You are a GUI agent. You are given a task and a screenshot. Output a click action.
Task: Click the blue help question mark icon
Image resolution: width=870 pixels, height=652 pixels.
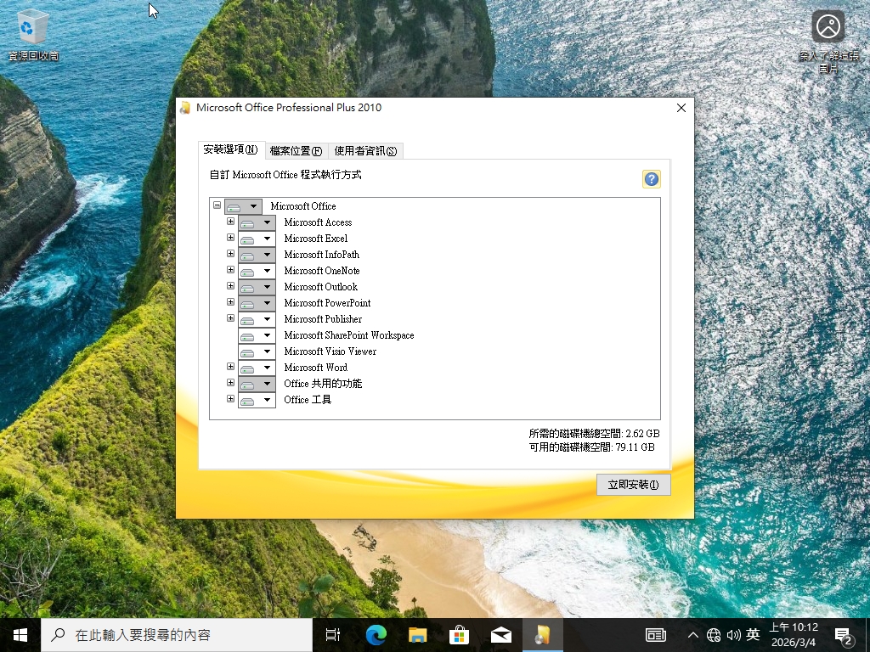click(x=652, y=179)
